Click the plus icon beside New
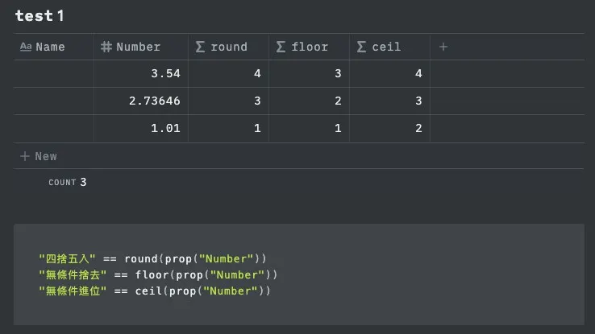Screen dimensions: 595x334 (x=24, y=156)
